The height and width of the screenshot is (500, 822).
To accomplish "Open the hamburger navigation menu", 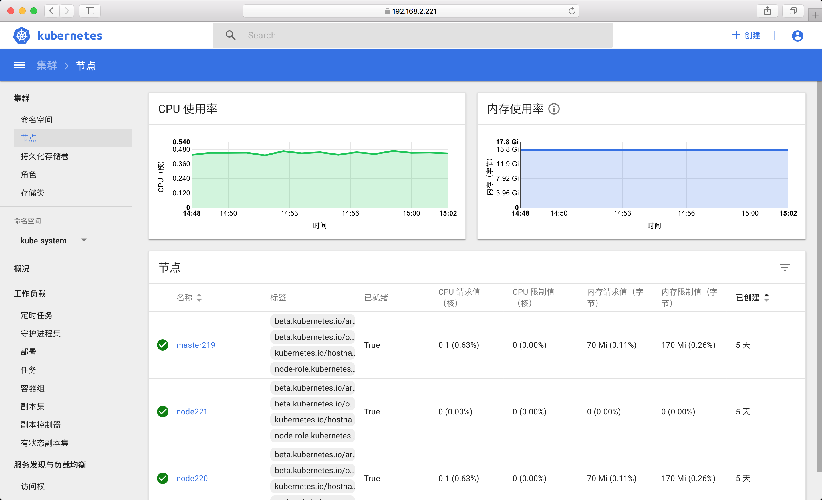I will click(19, 65).
